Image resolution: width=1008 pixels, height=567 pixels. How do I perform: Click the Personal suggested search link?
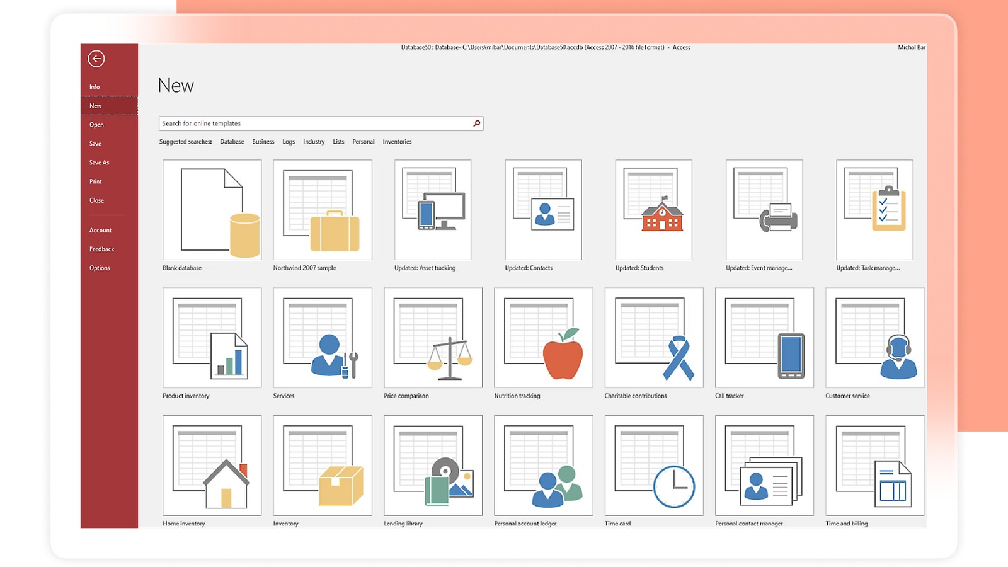tap(364, 142)
